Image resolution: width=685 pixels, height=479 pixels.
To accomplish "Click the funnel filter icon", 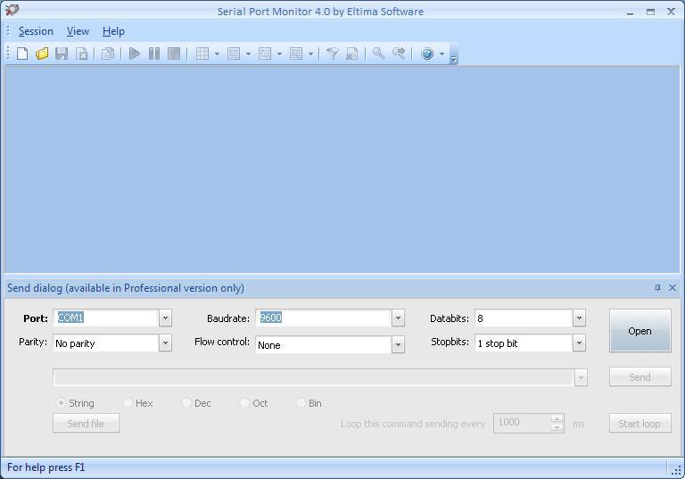I will (x=333, y=54).
